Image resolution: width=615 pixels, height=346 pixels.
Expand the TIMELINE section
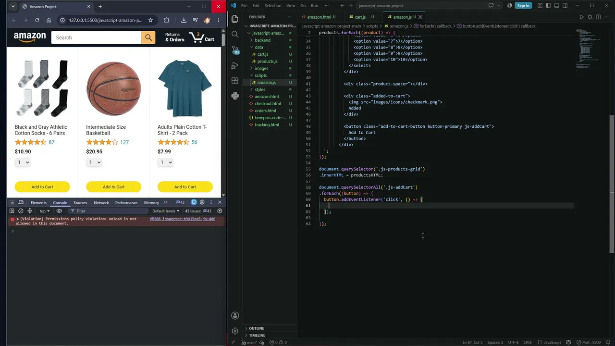[x=257, y=335]
